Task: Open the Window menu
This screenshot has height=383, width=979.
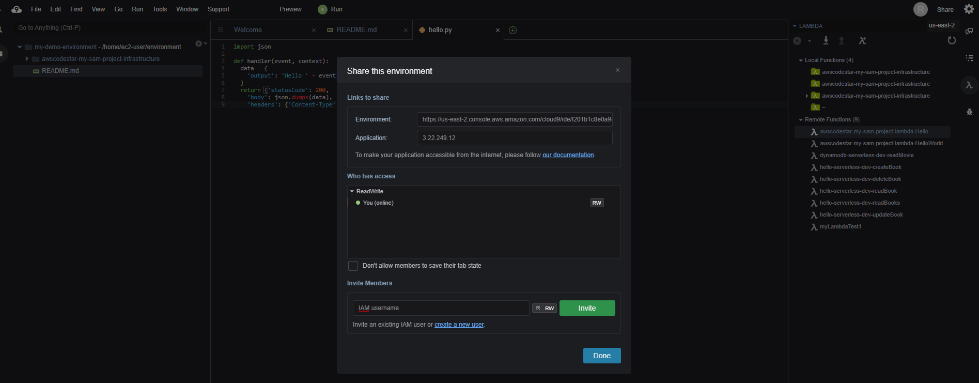Action: coord(187,9)
